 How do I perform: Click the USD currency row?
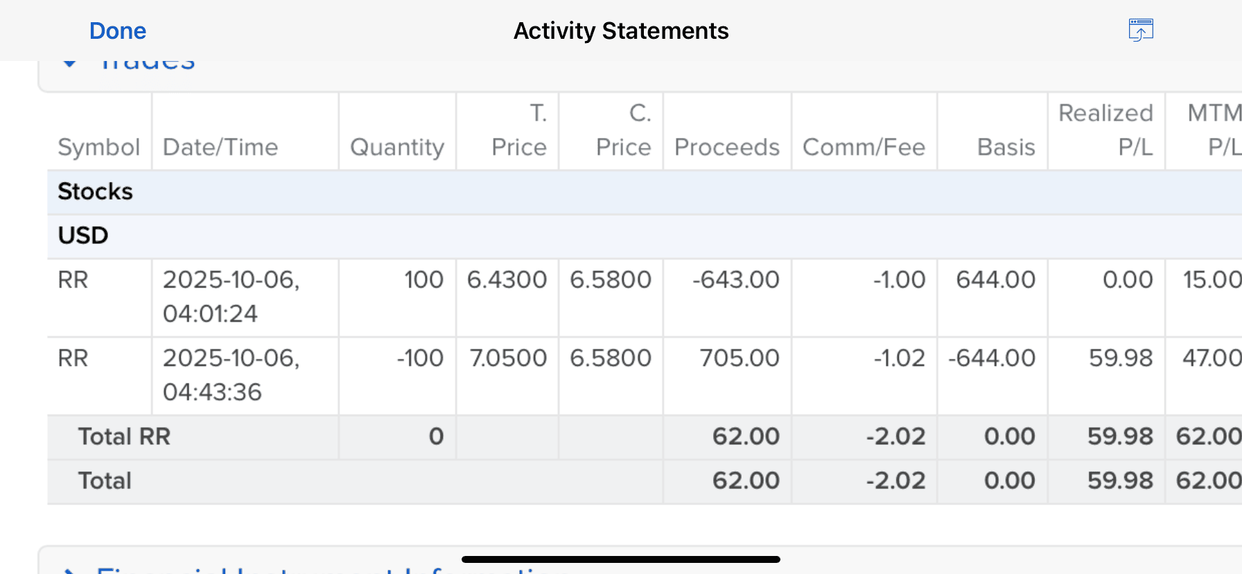(83, 236)
